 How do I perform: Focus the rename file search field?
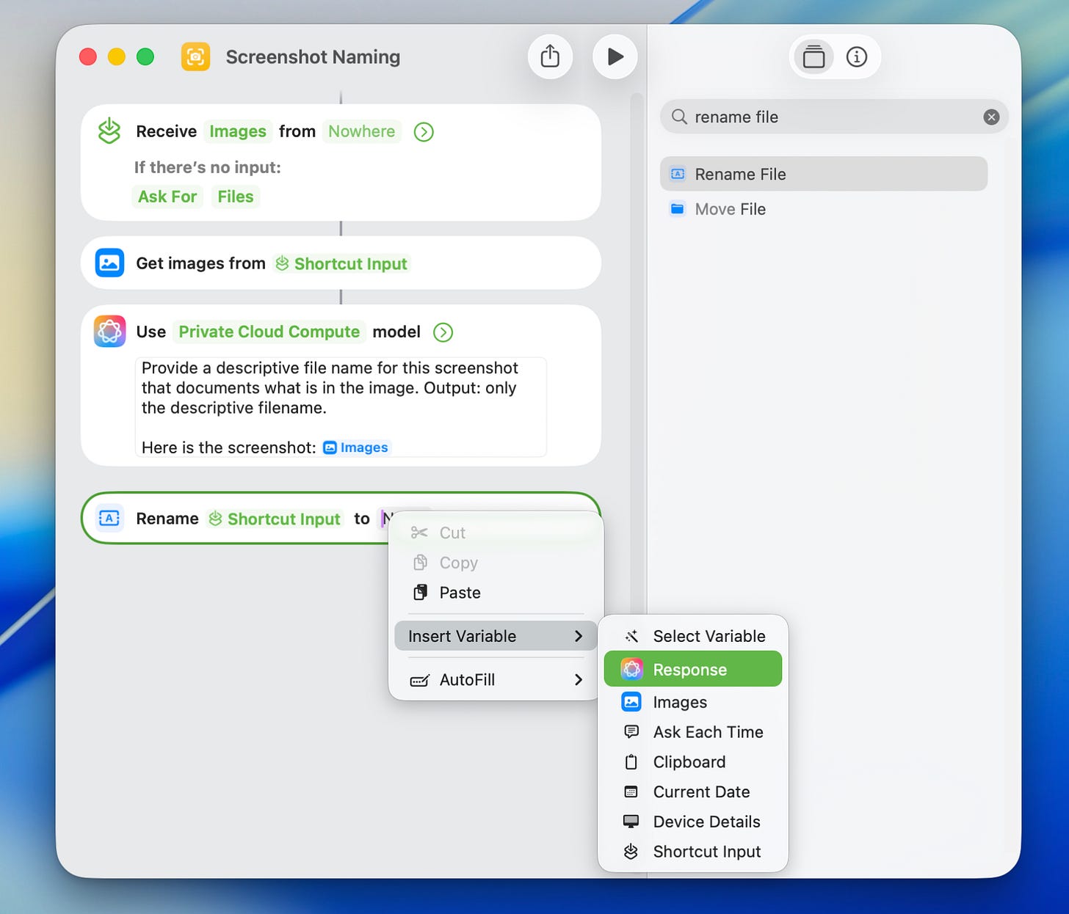click(834, 117)
